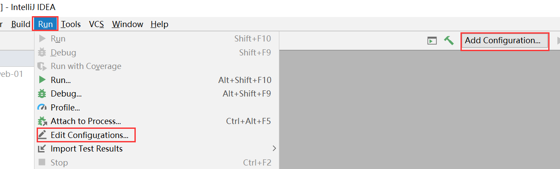
Task: Open the Window menu
Action: coord(127,24)
